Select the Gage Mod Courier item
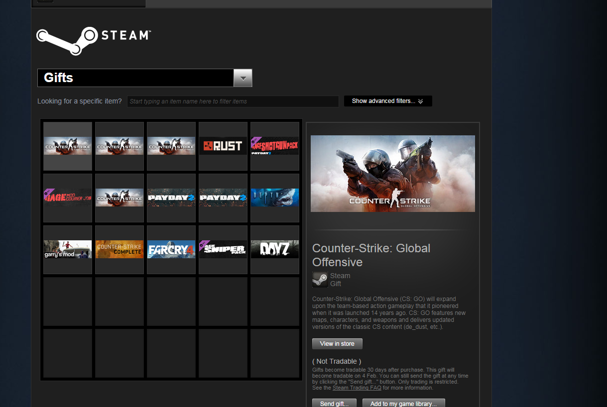This screenshot has height=407, width=607. (68, 198)
